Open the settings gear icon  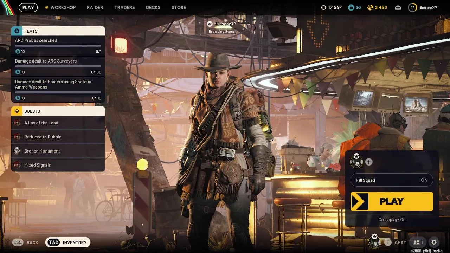coord(434,242)
